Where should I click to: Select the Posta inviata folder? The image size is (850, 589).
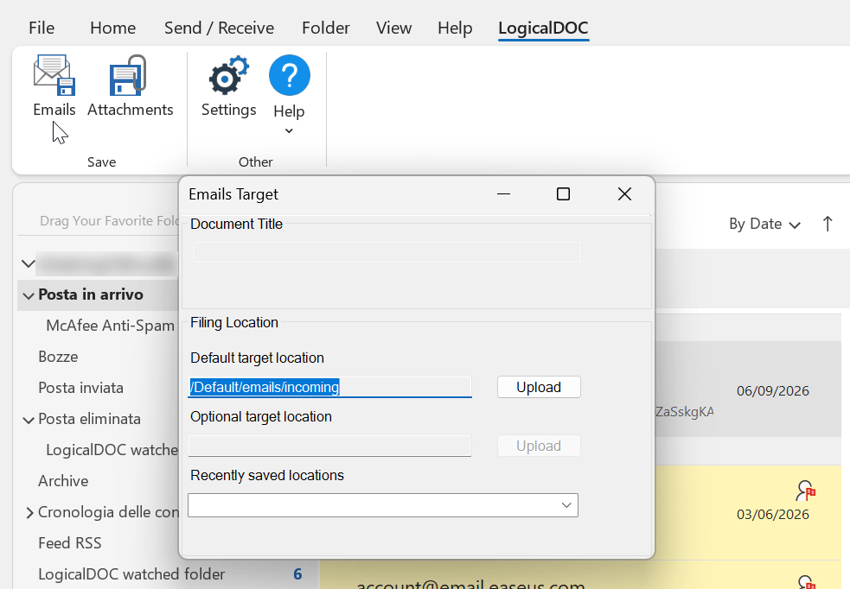click(x=80, y=388)
